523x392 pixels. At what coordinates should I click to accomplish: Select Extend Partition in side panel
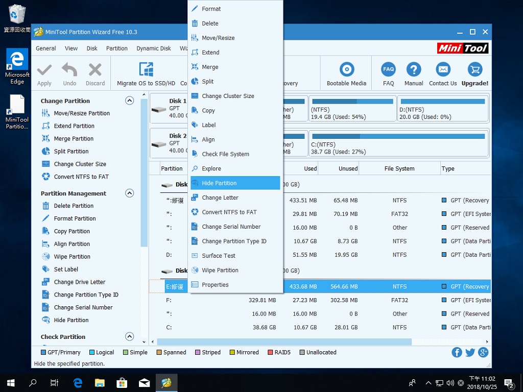pos(68,126)
